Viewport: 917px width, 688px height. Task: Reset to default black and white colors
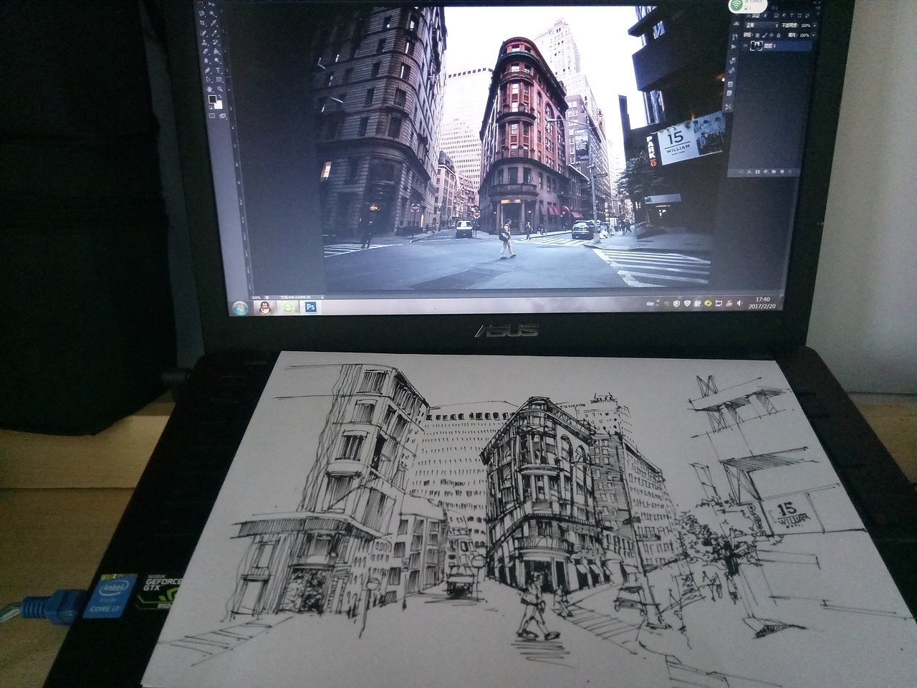tap(210, 107)
